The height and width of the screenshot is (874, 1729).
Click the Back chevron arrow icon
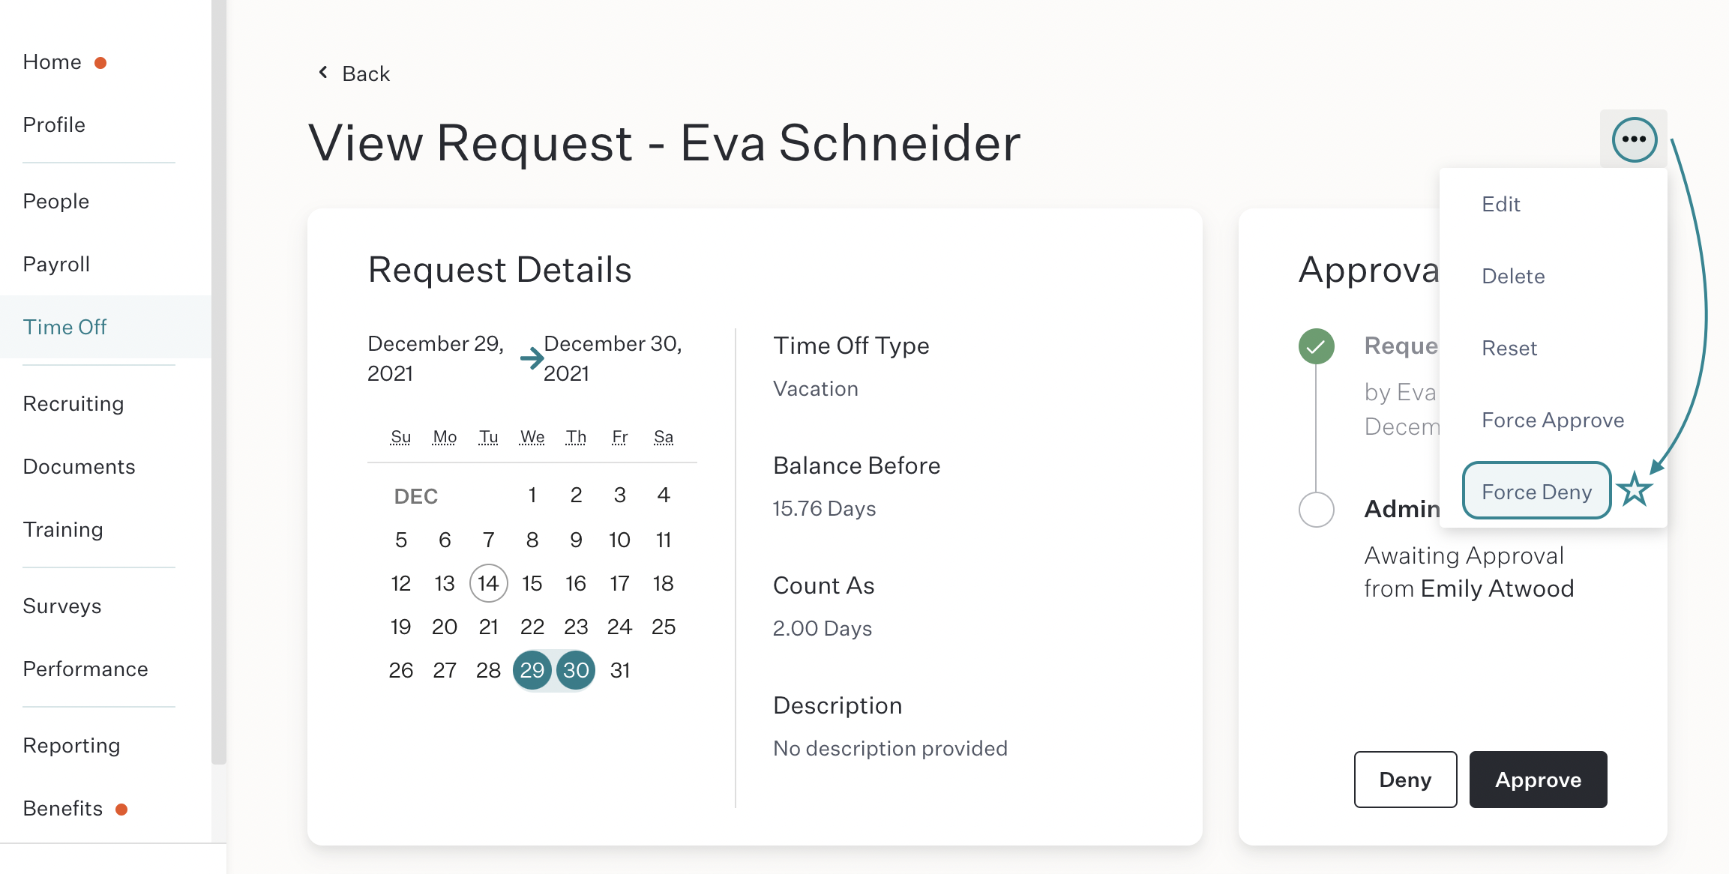(323, 72)
